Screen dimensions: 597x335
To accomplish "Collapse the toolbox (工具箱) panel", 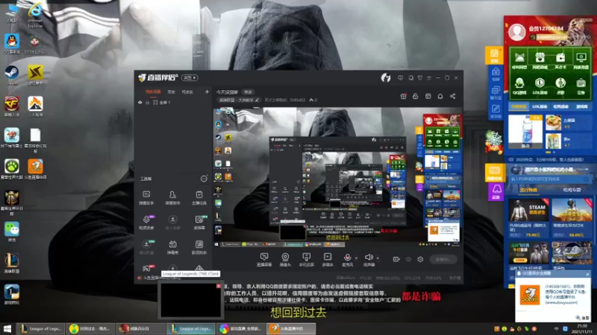I will [x=204, y=179].
